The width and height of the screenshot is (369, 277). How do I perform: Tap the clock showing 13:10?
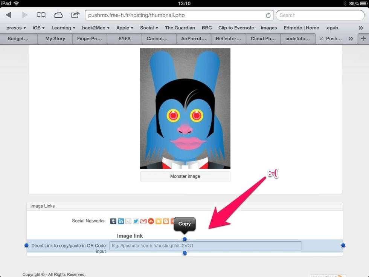coord(184,3)
